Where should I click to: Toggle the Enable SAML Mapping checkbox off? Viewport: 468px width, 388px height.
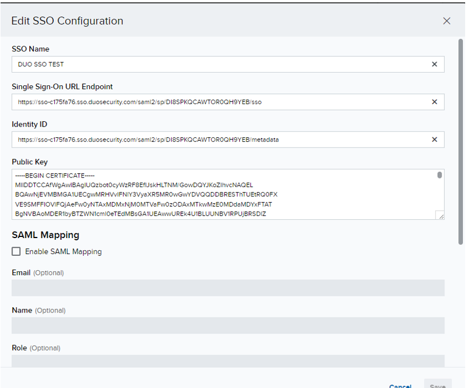point(15,251)
